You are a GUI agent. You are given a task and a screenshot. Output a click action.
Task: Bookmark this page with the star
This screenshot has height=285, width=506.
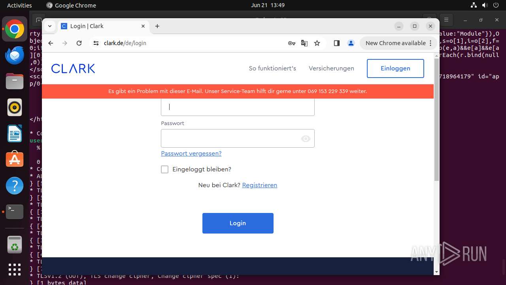pos(317,43)
